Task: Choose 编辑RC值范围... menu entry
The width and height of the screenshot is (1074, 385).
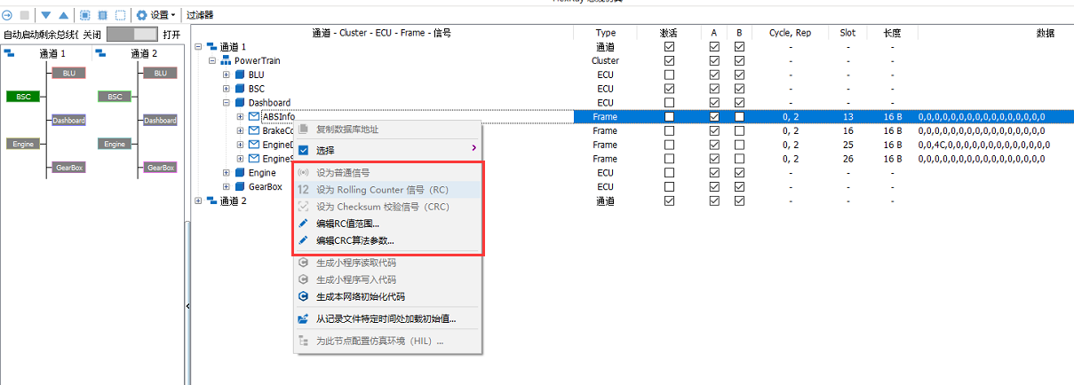Action: click(x=388, y=224)
